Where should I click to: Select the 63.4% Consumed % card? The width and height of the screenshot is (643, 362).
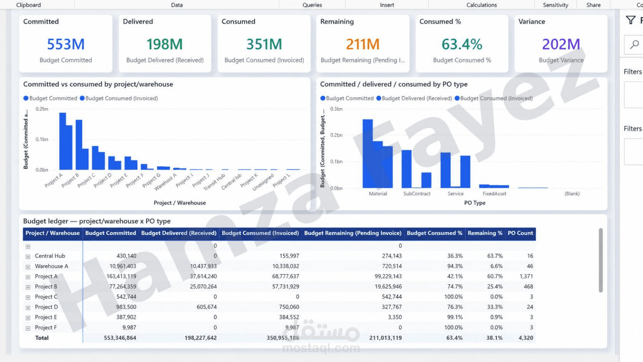click(x=462, y=44)
